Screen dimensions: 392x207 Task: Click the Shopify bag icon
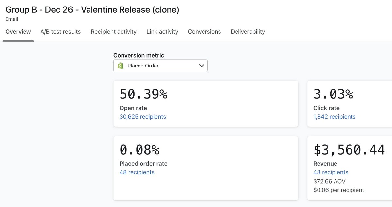tap(121, 66)
